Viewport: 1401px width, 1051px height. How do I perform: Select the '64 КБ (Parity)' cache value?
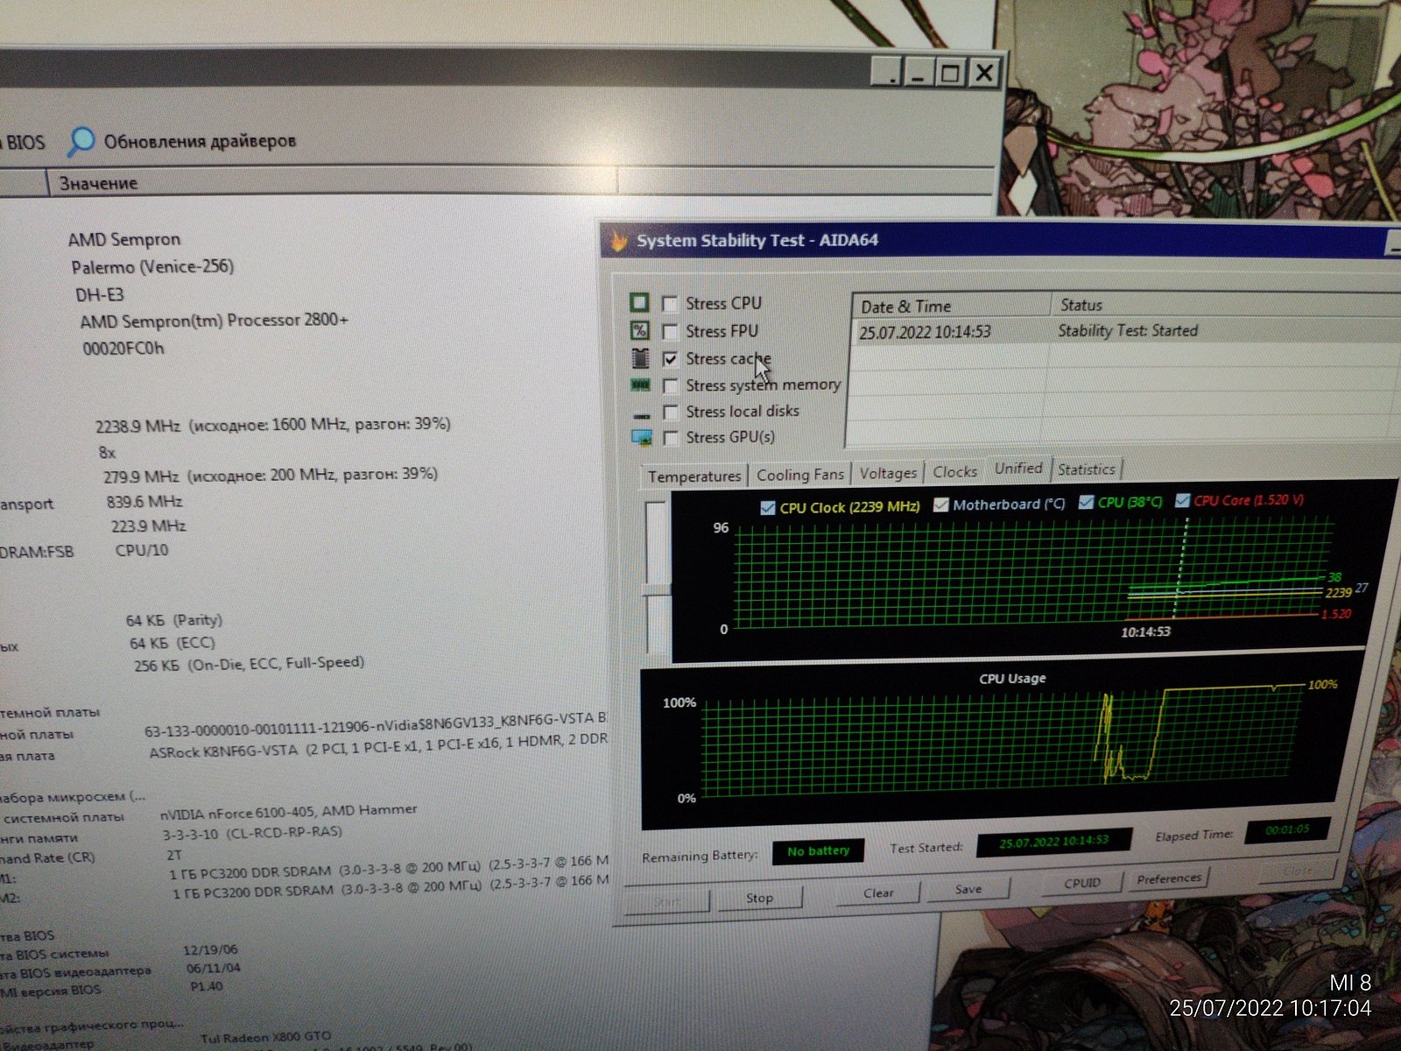[x=174, y=621]
